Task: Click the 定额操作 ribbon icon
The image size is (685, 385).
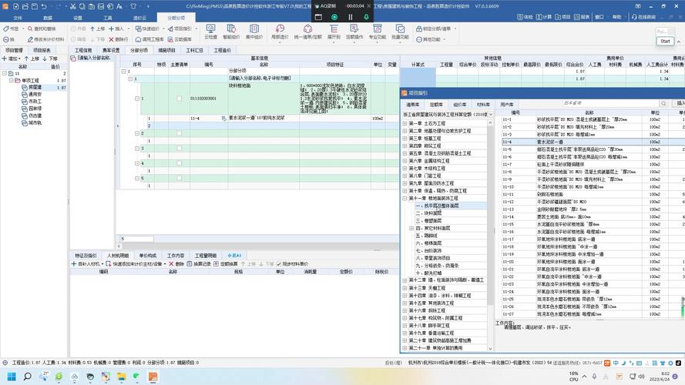Action: pyautogui.click(x=354, y=32)
